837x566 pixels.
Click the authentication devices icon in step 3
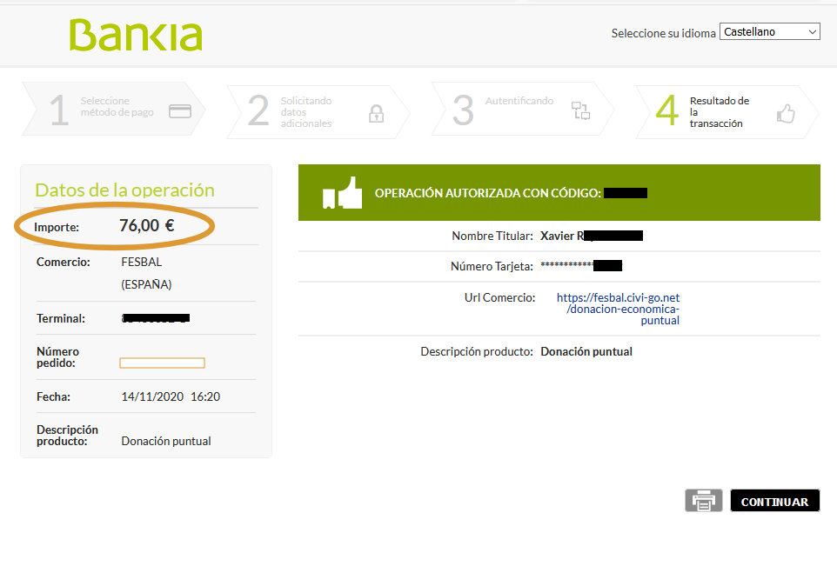tap(580, 110)
